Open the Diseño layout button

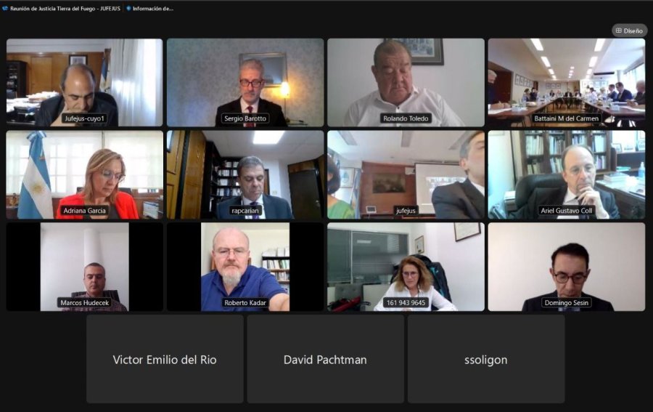click(629, 31)
